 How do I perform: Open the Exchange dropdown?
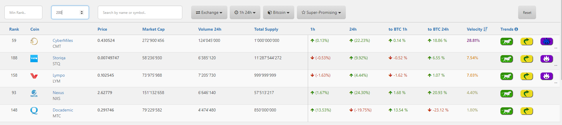[209, 13]
